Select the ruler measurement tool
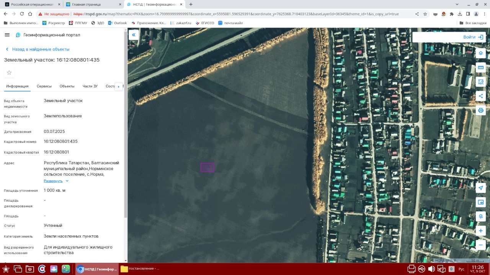 [x=481, y=68]
